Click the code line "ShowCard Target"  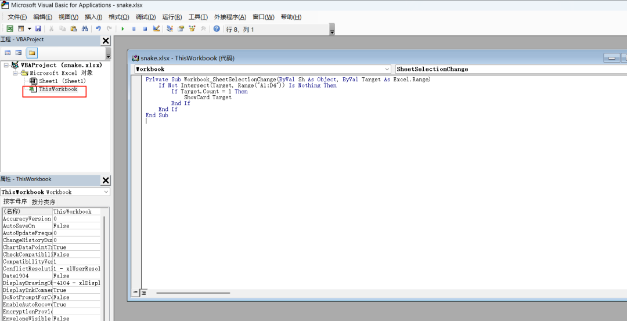207,98
